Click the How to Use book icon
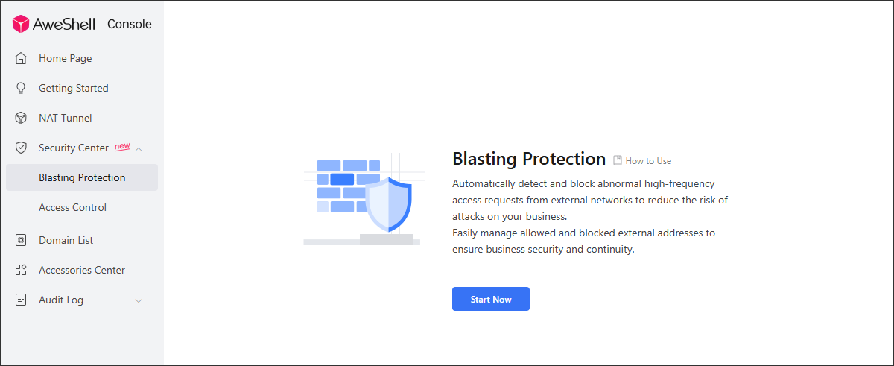The width and height of the screenshot is (894, 366). click(618, 160)
